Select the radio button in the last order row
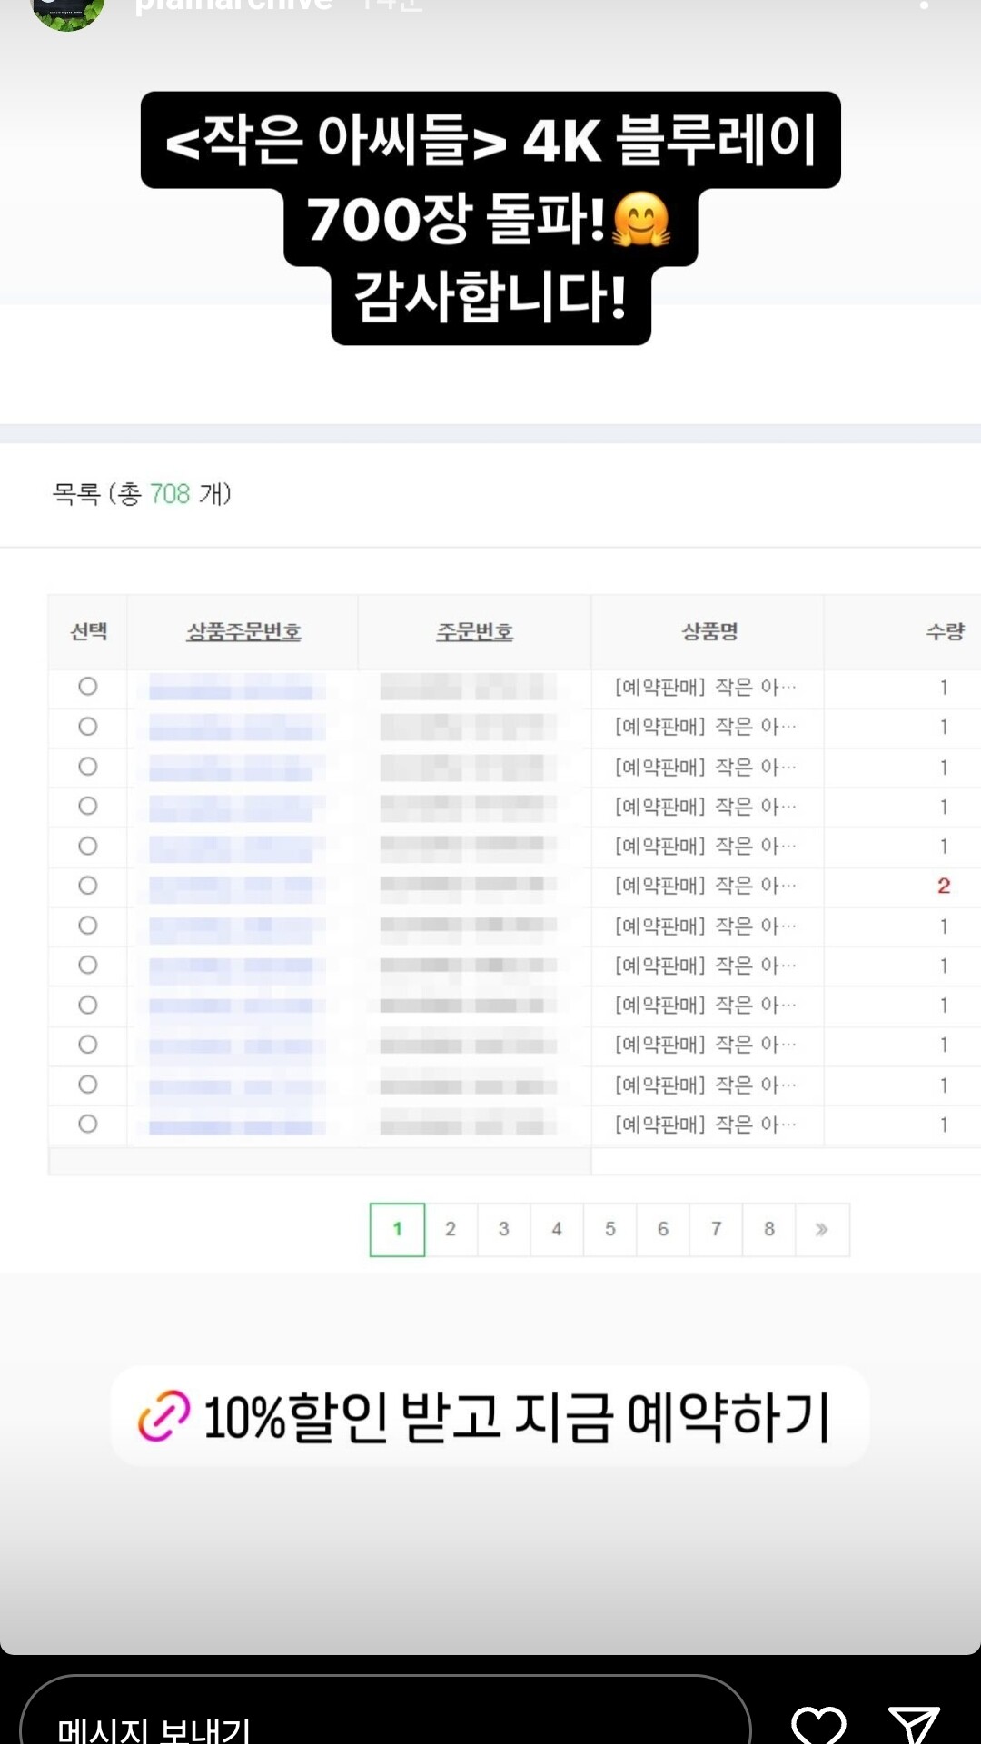The height and width of the screenshot is (1744, 981). click(88, 1125)
